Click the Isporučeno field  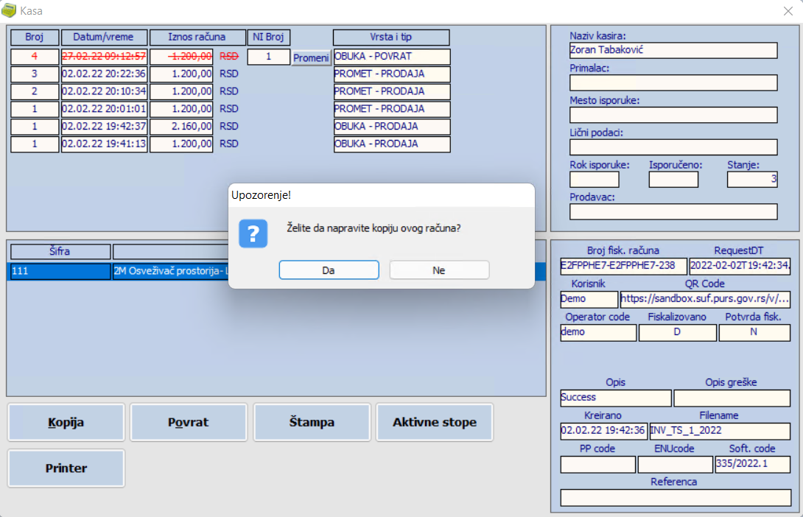pyautogui.click(x=673, y=179)
